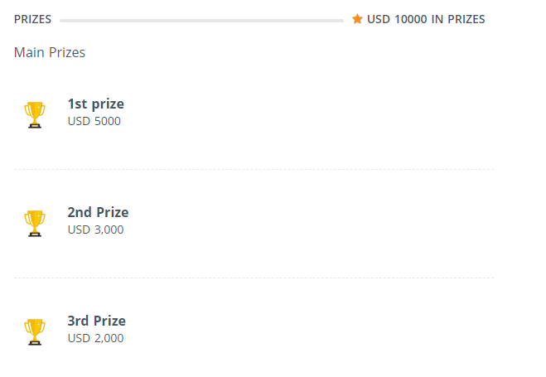Select the PRIZES section heading

point(32,19)
